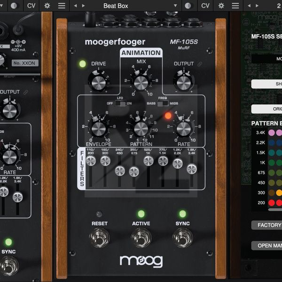The image size is (282, 282).
Task: Click the left pedal SYNC footswitch
Action: [8, 266]
